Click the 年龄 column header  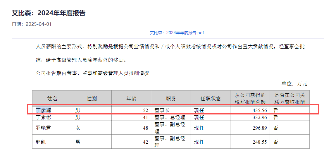(131, 99)
